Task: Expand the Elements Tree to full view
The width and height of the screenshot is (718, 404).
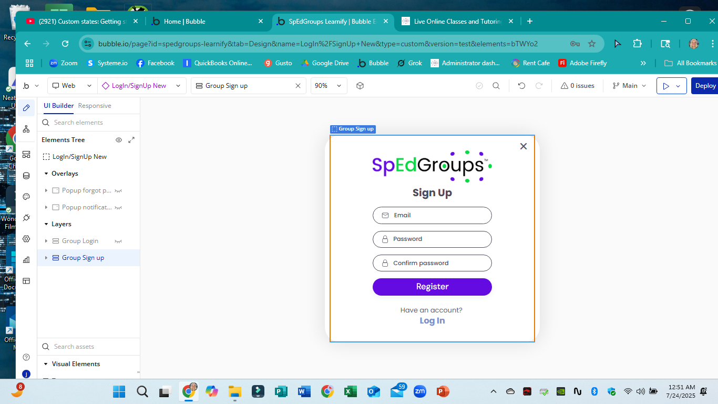Action: point(131,140)
